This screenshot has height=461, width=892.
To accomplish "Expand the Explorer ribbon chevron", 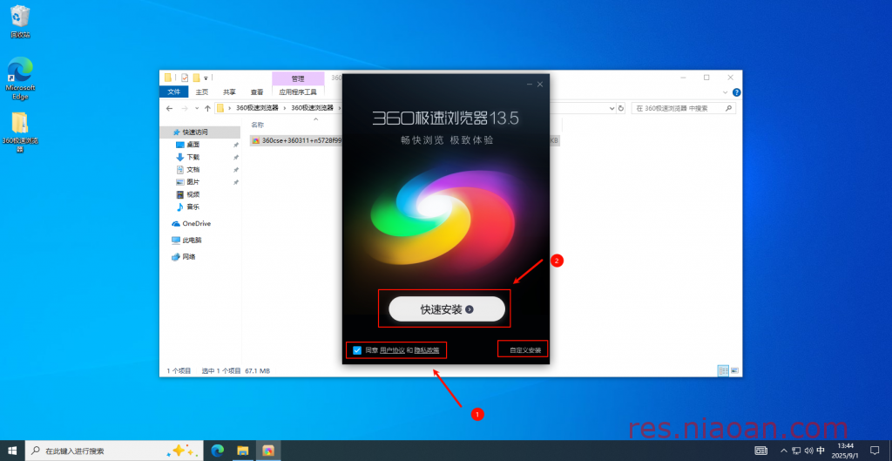I will click(x=726, y=92).
